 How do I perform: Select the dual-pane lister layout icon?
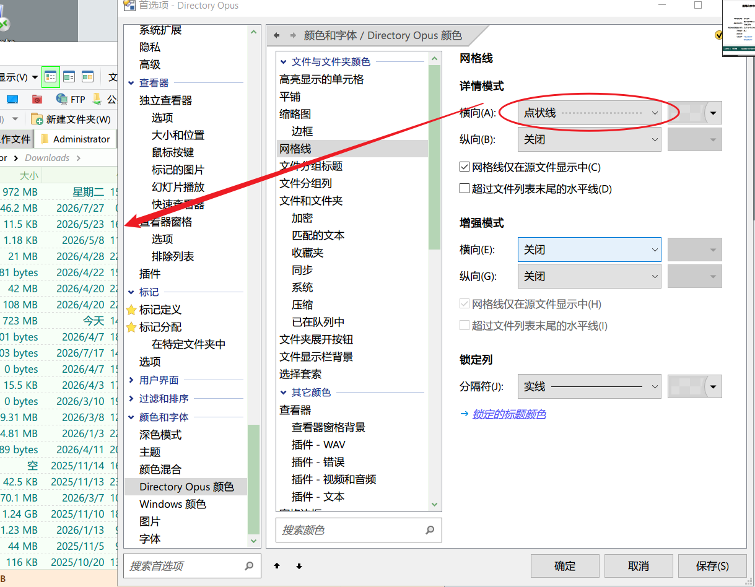tap(88, 77)
